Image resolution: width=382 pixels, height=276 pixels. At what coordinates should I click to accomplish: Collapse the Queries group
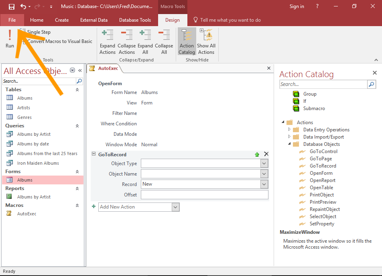(77, 126)
